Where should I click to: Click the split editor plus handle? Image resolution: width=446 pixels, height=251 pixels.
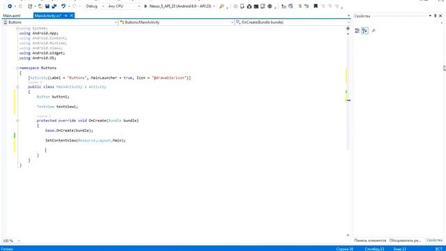click(x=348, y=29)
